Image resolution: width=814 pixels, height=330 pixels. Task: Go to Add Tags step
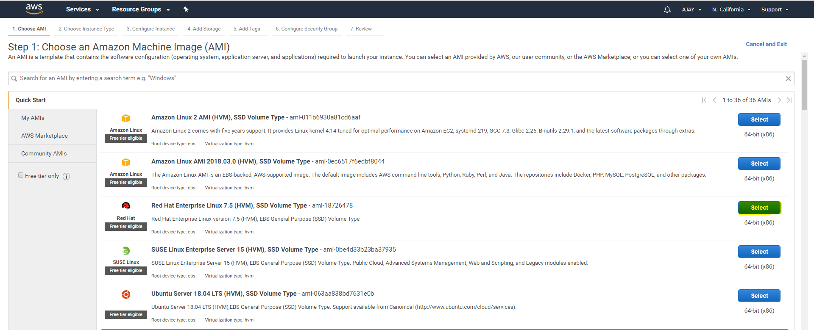pyautogui.click(x=247, y=29)
